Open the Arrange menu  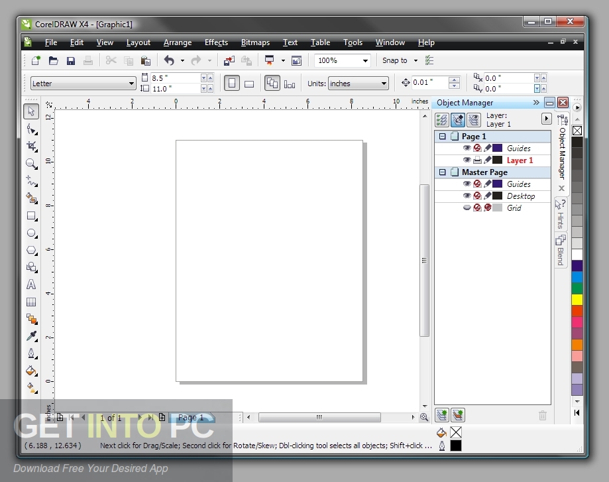[178, 42]
